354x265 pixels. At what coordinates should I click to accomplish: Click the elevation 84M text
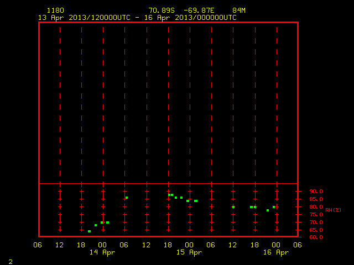tap(239, 10)
